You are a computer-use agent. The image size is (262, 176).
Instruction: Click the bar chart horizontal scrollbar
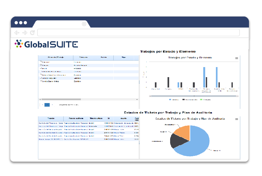point(194,96)
